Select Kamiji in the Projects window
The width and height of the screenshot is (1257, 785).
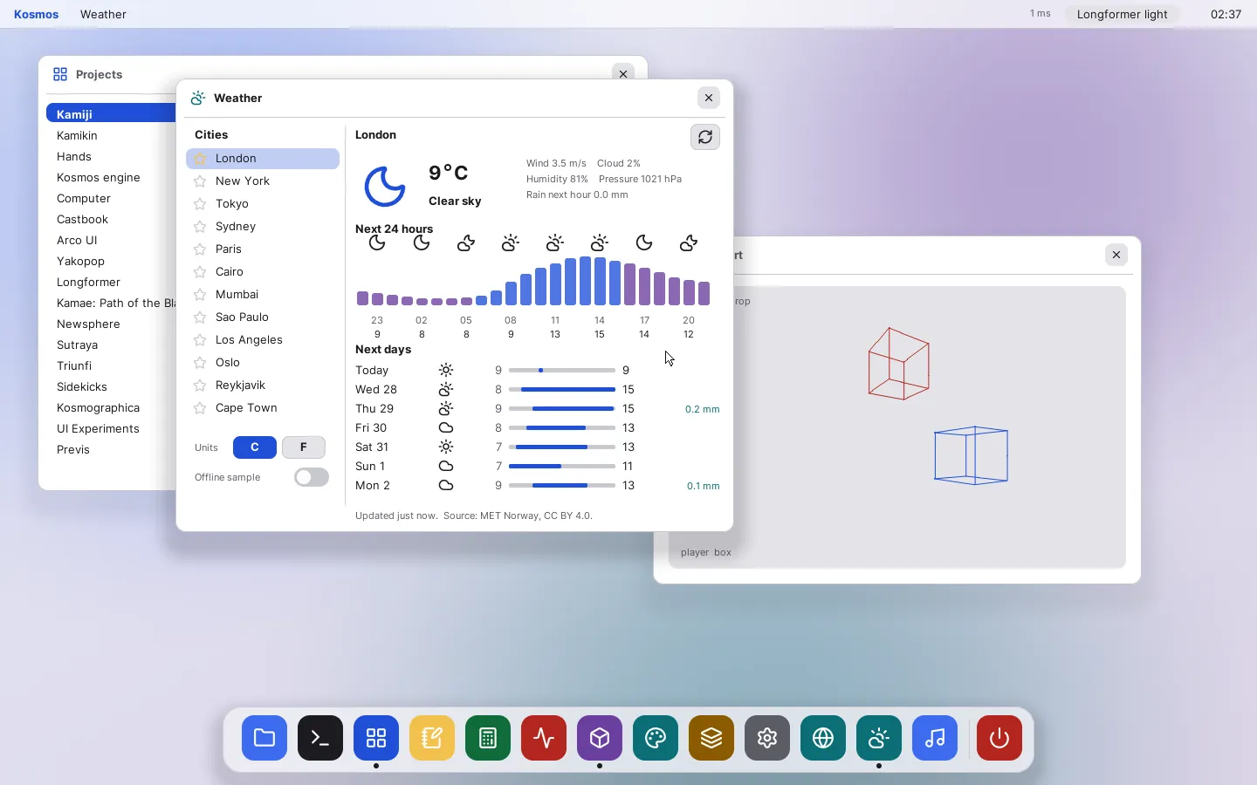coord(112,114)
